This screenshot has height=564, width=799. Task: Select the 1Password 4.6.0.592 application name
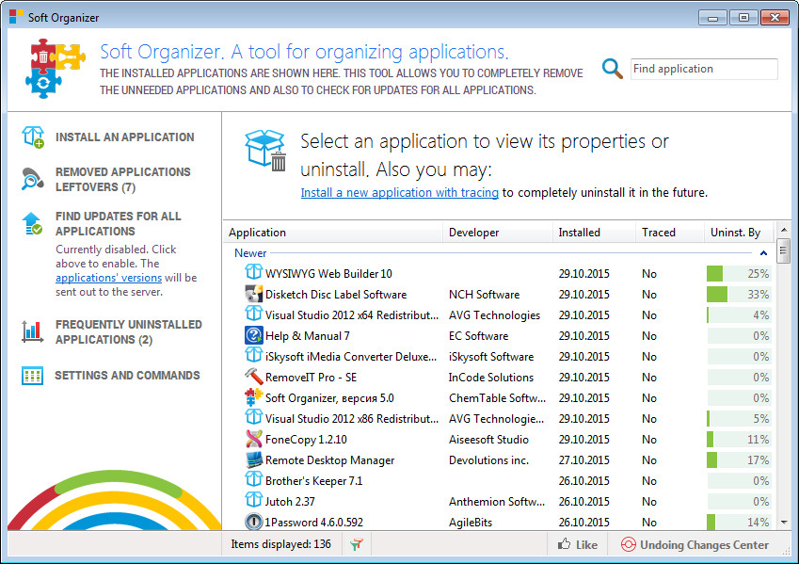pyautogui.click(x=314, y=523)
